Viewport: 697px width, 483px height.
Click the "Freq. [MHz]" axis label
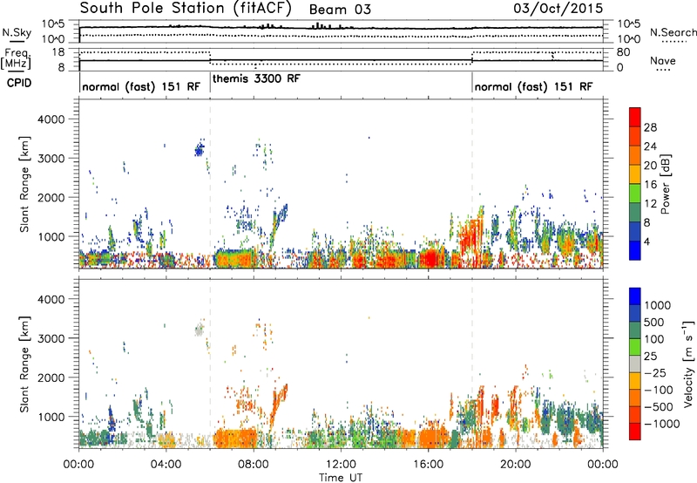16,58
